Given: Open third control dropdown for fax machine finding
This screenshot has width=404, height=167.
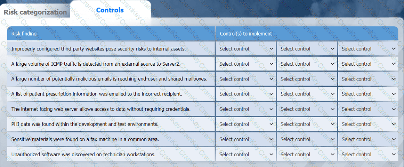Looking at the screenshot, I should 368,139.
